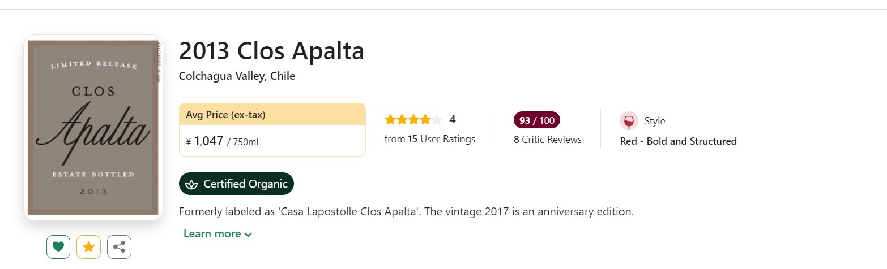Open the Clos Apalta label thumbnail
The image size is (887, 269).
point(93,128)
